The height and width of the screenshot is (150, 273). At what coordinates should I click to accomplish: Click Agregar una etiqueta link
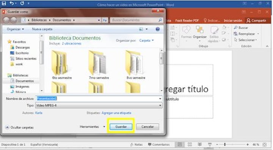pos(116,113)
